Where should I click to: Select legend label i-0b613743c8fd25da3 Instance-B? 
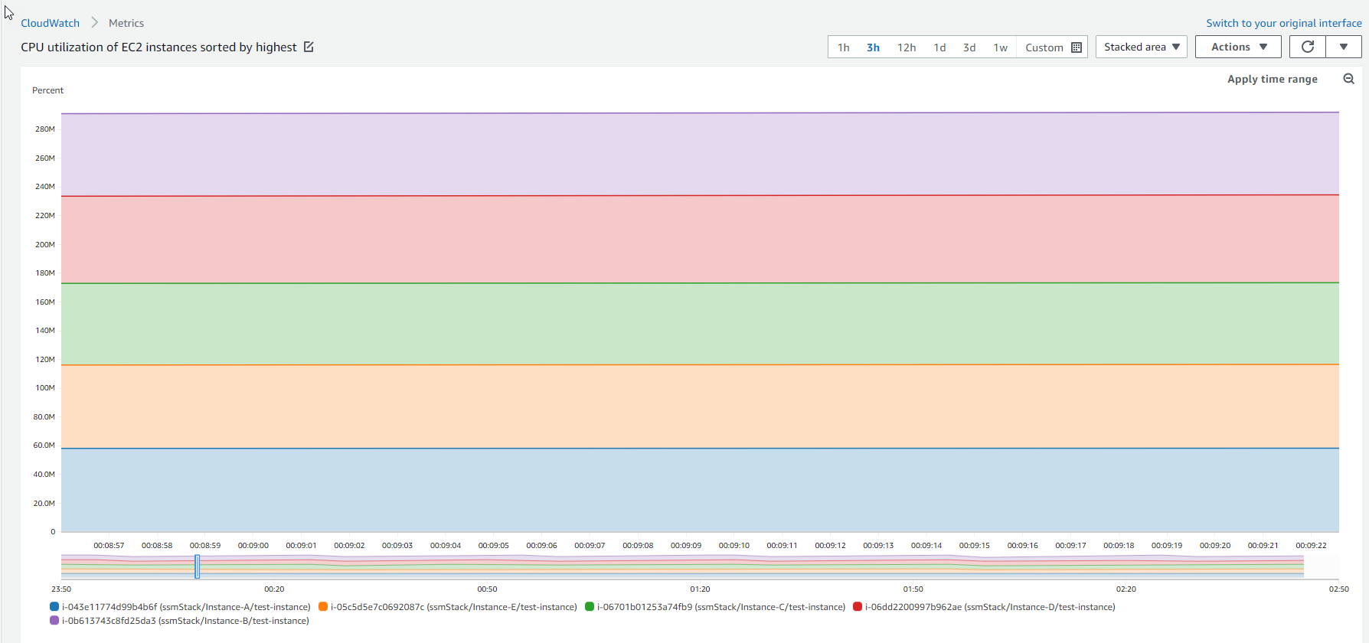tap(185, 621)
